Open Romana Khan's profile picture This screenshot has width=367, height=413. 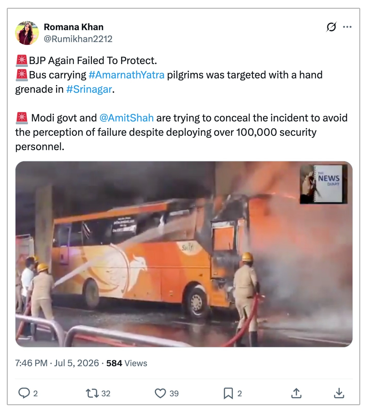pos(27,33)
